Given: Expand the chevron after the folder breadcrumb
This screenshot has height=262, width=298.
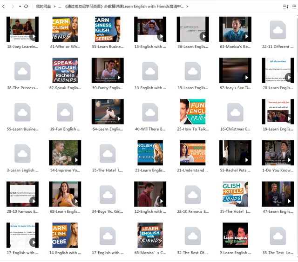Looking at the screenshot, I should point(187,7).
